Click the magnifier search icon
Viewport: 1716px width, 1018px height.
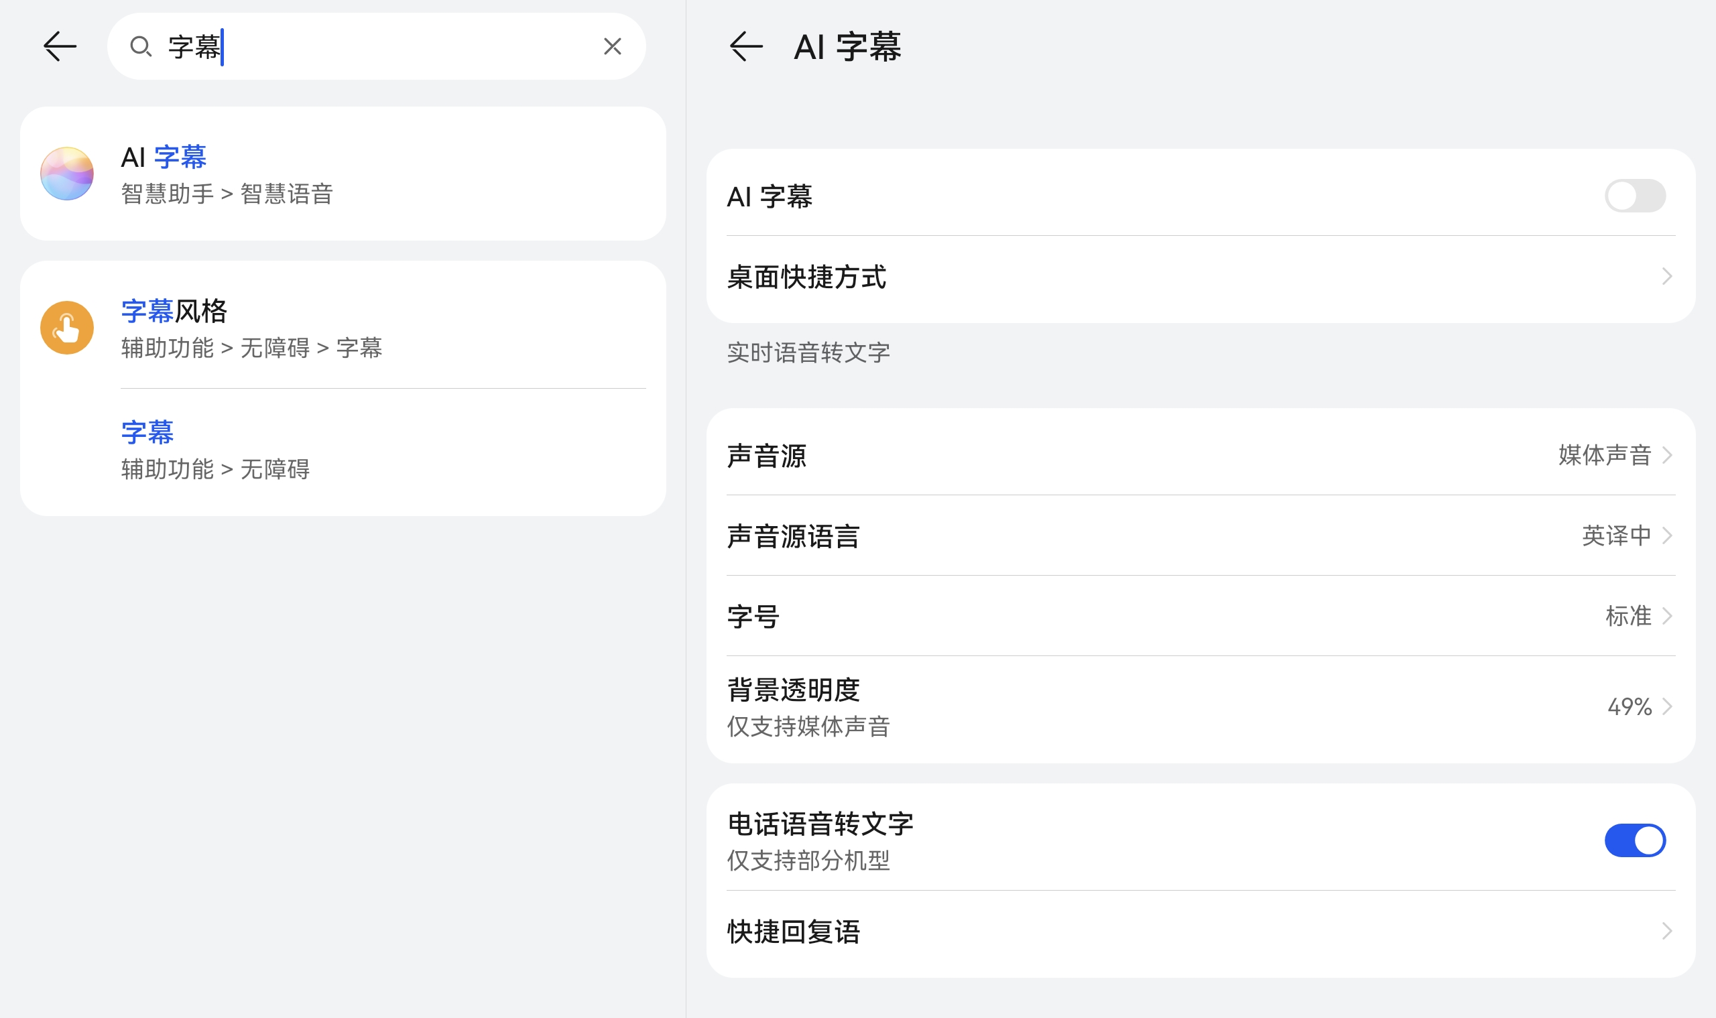pyautogui.click(x=141, y=47)
